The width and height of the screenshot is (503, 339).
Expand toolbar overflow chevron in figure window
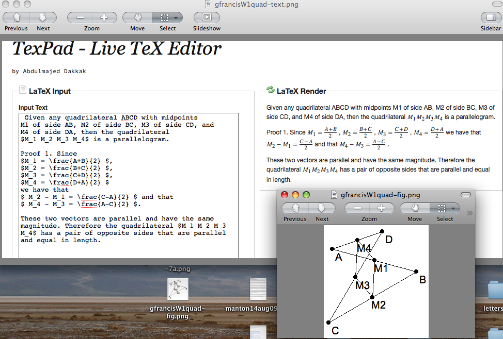(469, 212)
